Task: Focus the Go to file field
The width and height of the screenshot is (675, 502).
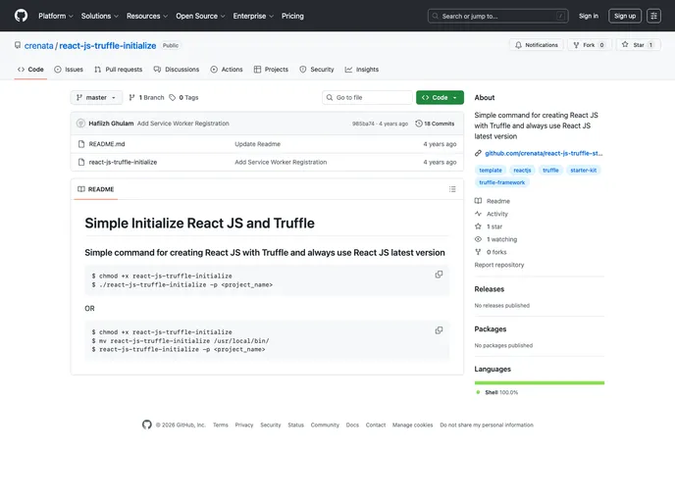Action: tap(372, 98)
